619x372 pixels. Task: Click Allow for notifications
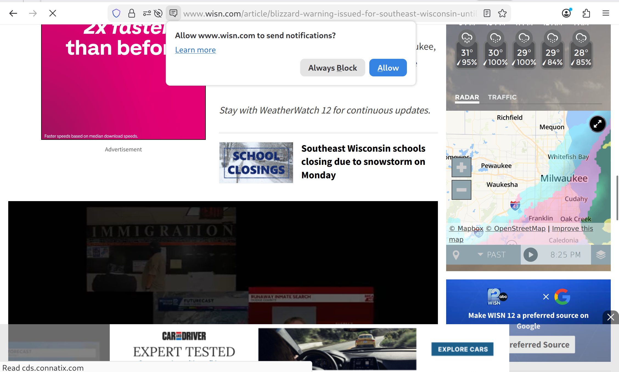(x=388, y=68)
